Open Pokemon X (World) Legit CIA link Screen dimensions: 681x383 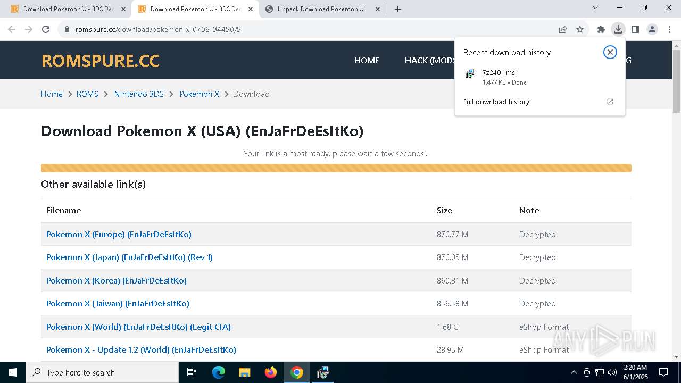pos(138,327)
